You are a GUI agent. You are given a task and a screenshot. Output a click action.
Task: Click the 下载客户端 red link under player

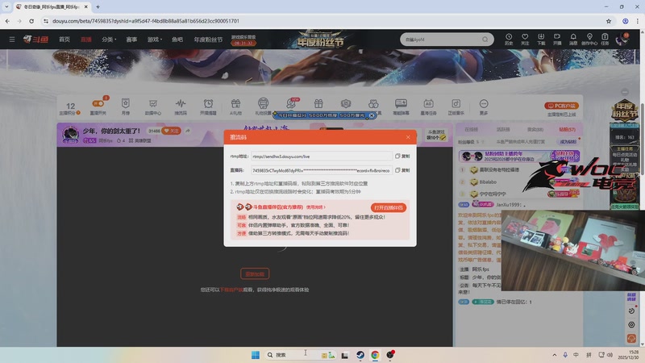(x=231, y=290)
